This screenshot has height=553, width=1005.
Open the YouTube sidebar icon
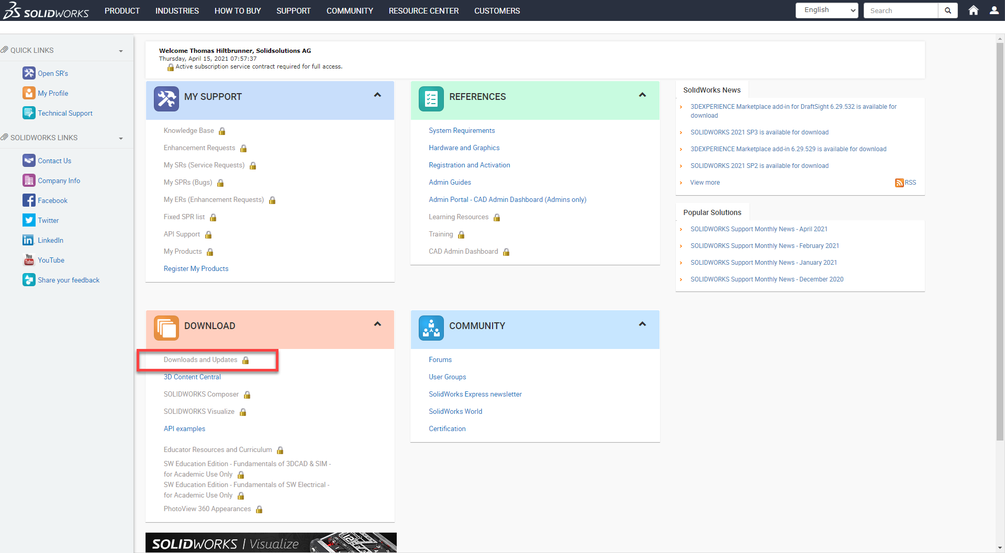tap(29, 260)
